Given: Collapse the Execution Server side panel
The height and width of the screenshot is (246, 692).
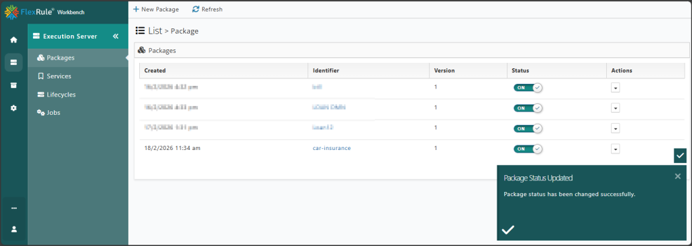Looking at the screenshot, I should coord(116,36).
